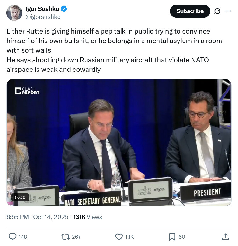
Task: Repost this post using the retweet icon
Action: (65, 236)
